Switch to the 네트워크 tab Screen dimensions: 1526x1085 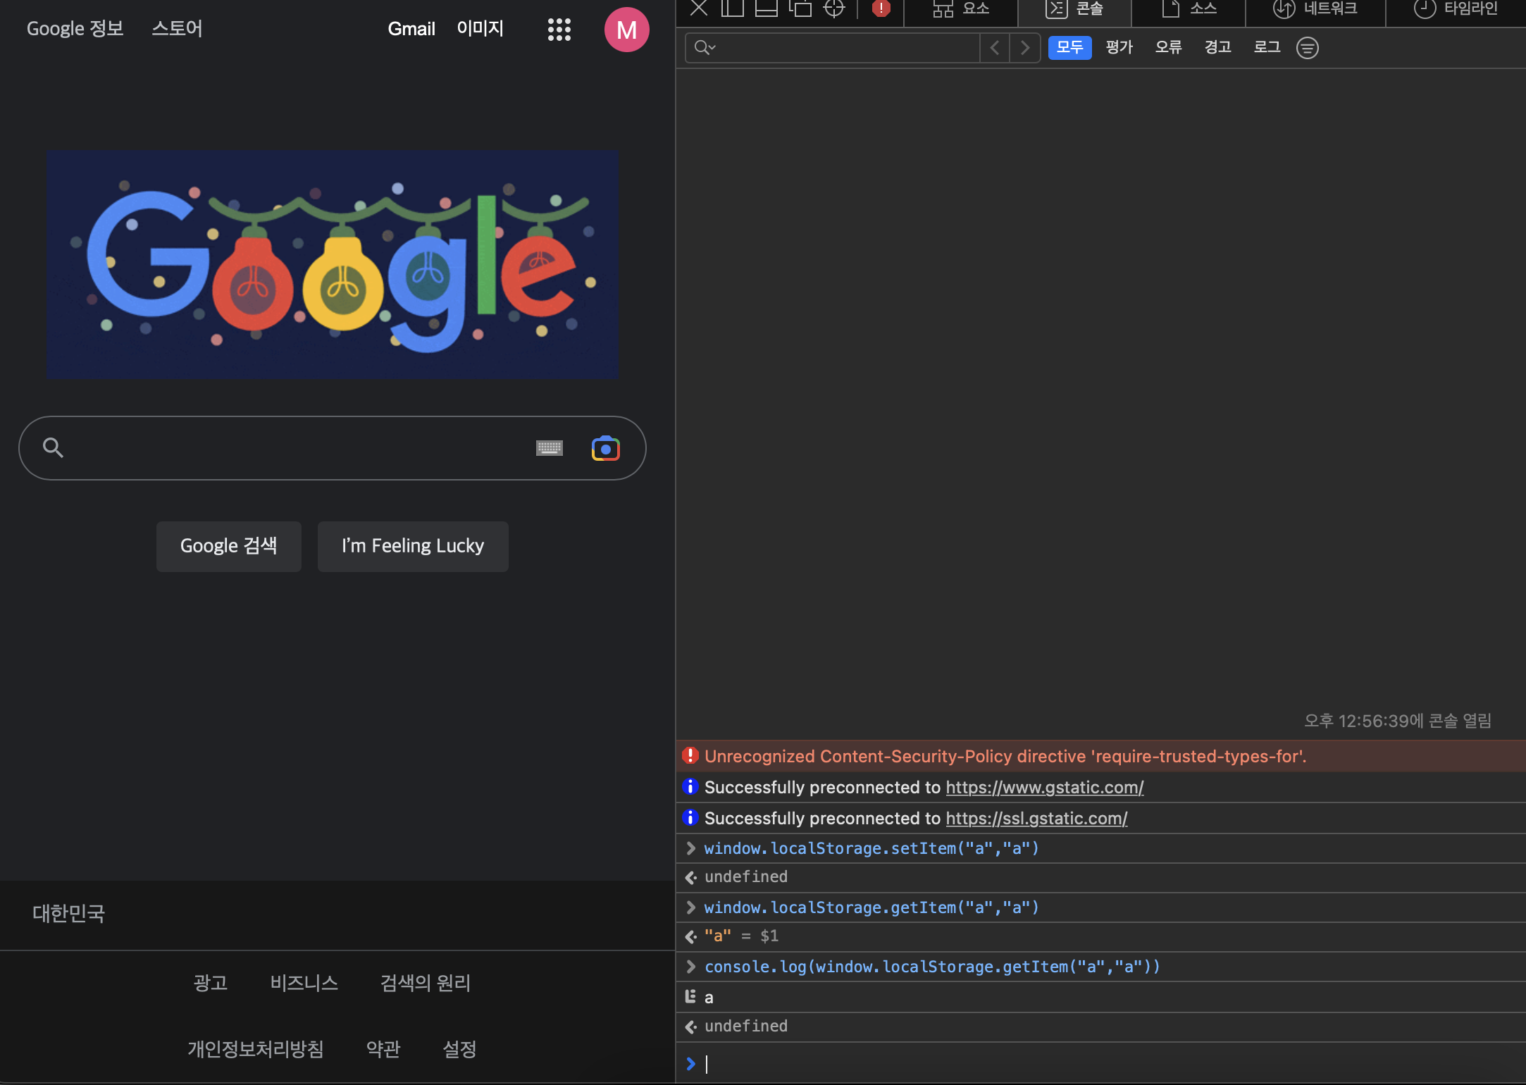(1315, 8)
